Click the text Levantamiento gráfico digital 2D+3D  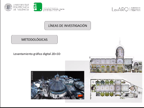(x=37, y=54)
